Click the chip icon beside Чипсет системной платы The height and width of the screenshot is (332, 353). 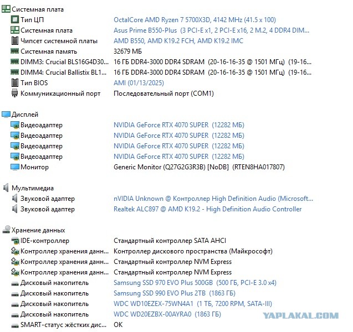(x=15, y=41)
